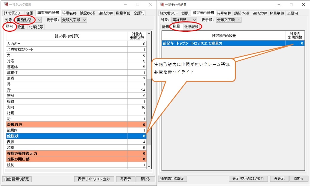This screenshot has height=186, width=310.
Task: Select row 表示
Action: [76, 142]
